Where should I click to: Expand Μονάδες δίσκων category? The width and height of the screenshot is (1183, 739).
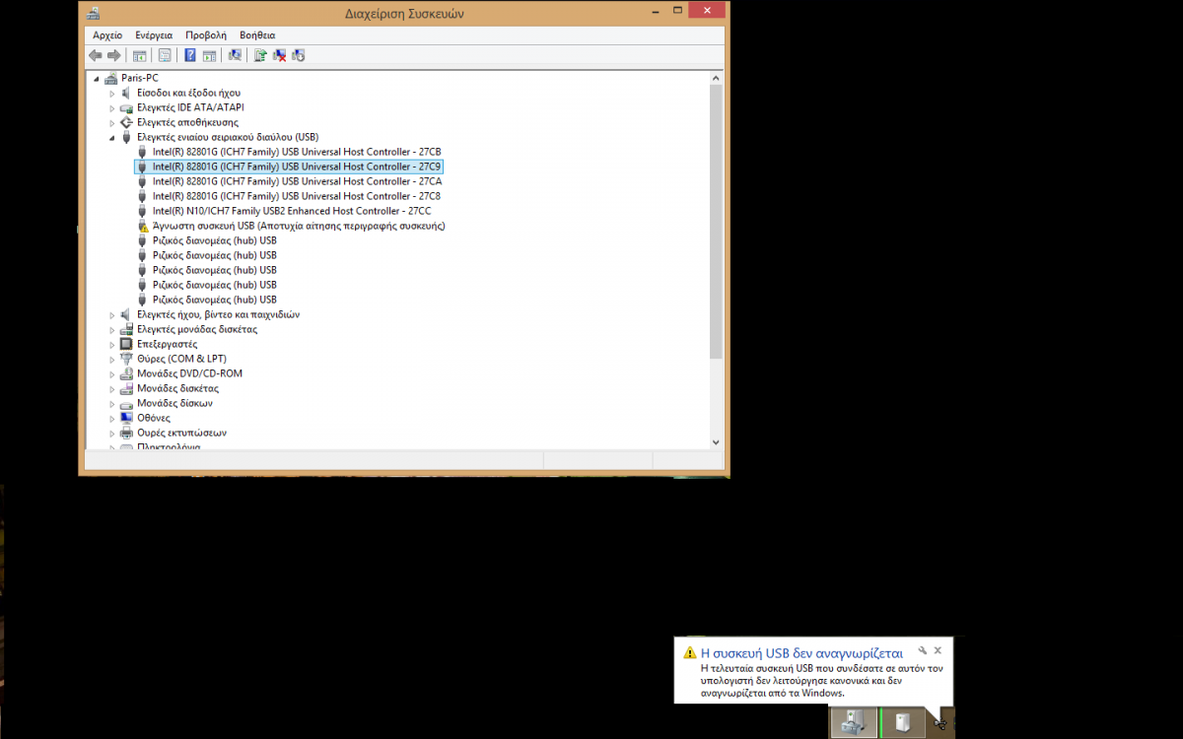click(111, 403)
